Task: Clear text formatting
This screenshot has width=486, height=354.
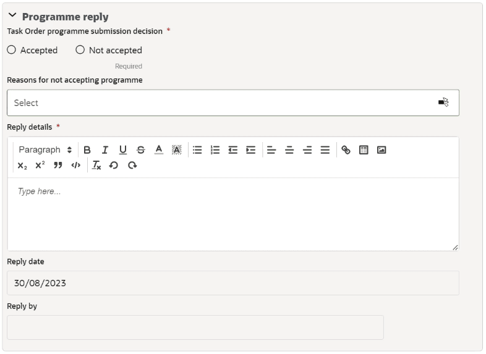Action: pyautogui.click(x=96, y=166)
